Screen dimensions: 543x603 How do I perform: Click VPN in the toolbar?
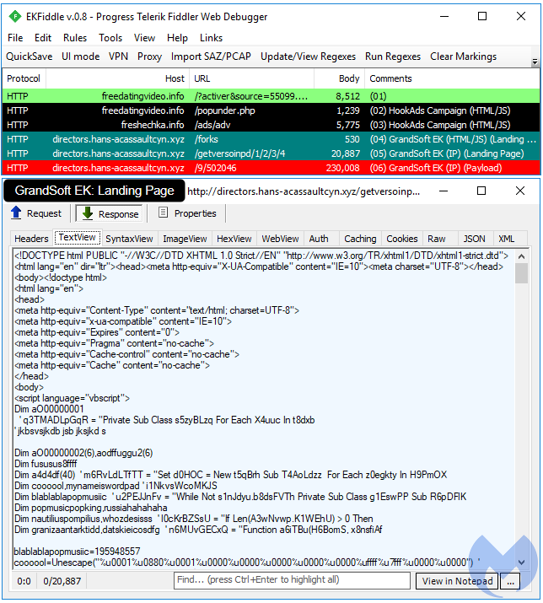coord(118,57)
